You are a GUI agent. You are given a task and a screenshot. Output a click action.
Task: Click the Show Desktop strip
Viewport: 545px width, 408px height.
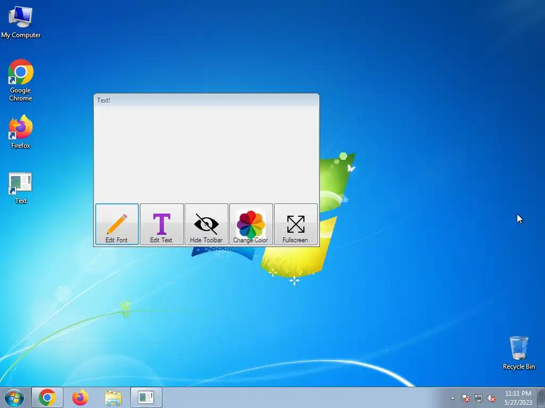(541, 397)
